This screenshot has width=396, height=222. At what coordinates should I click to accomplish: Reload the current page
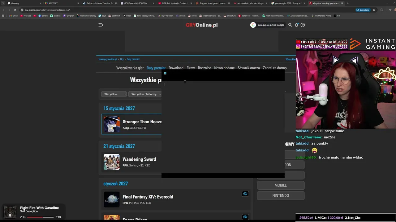click(15, 10)
